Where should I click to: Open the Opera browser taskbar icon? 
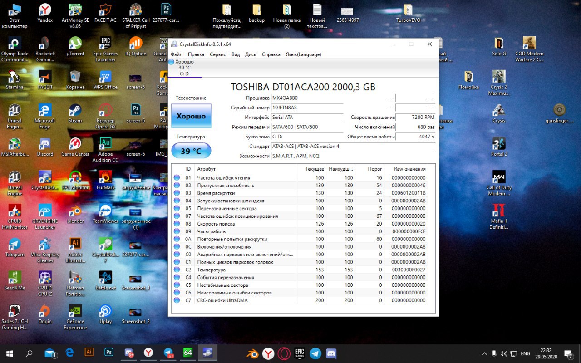(284, 353)
